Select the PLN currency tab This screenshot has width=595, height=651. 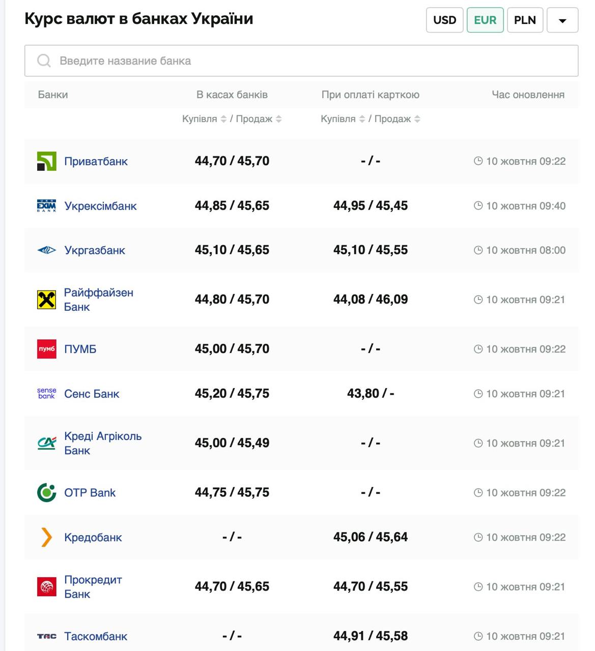[525, 20]
